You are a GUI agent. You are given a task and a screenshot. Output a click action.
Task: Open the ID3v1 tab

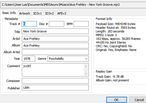[37, 13]
